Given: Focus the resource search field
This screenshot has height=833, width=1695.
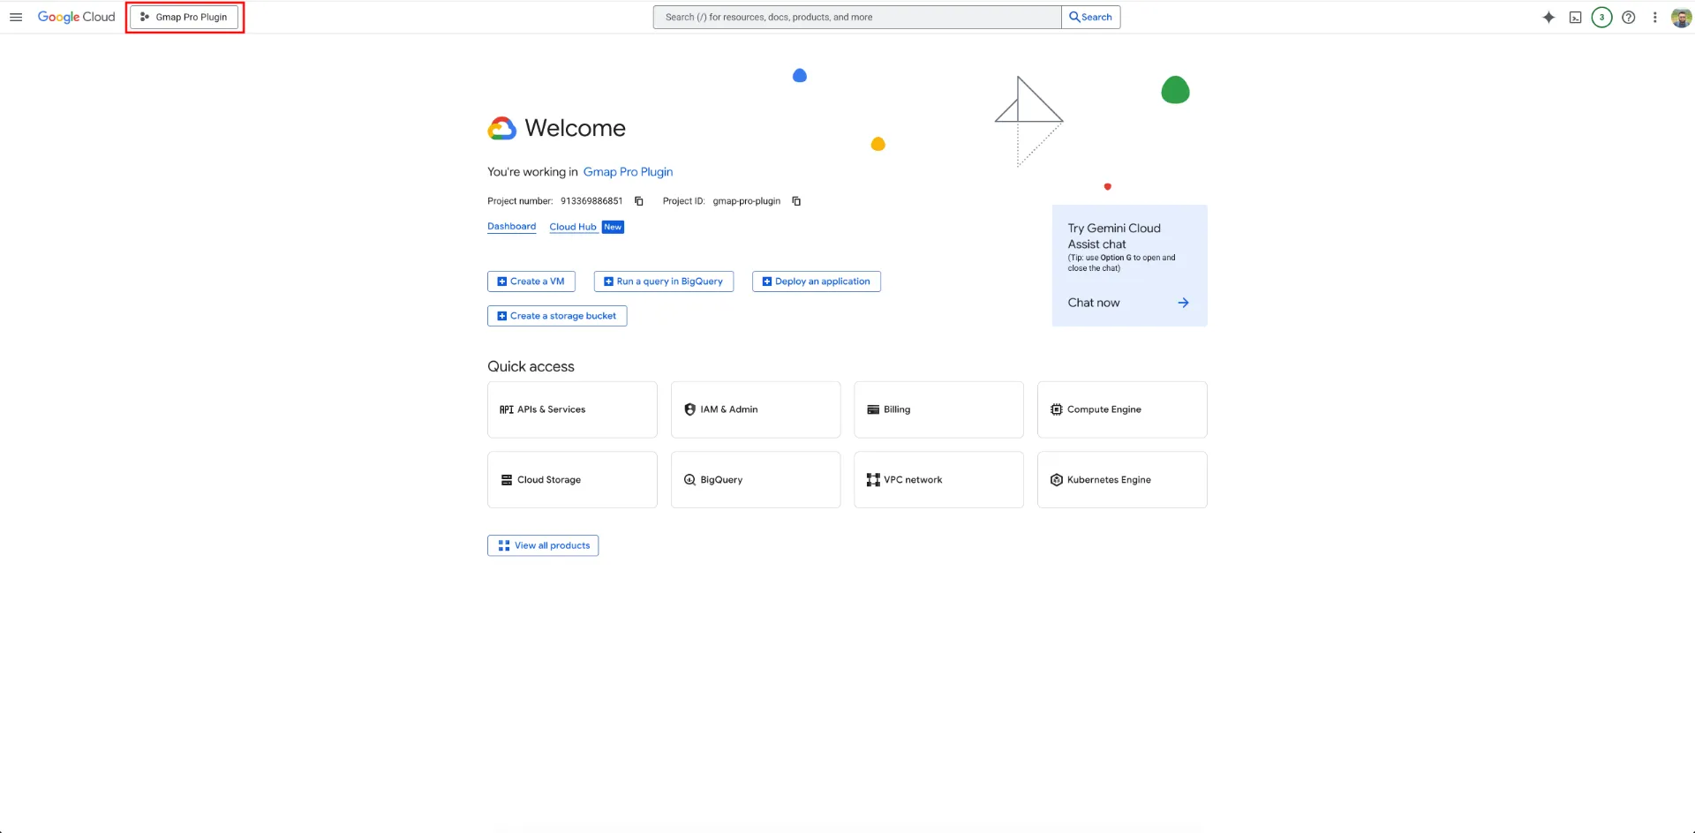Looking at the screenshot, I should 857,17.
